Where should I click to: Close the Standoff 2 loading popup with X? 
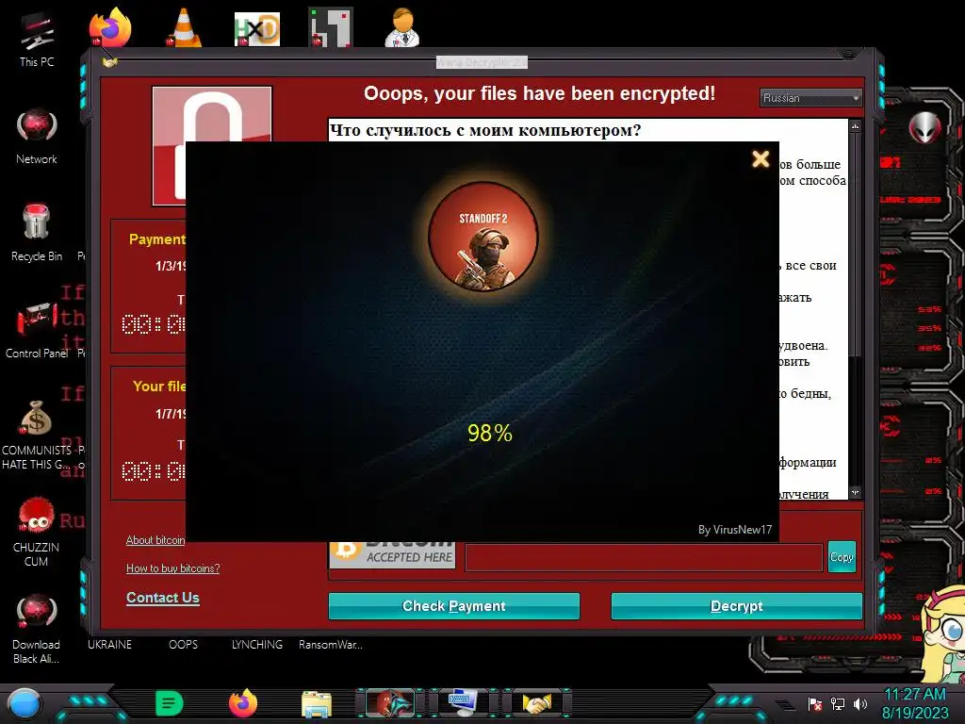tap(761, 158)
